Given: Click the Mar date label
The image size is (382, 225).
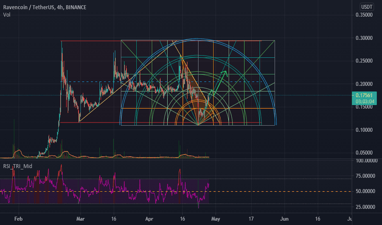Looking at the screenshot, I should [80, 219].
